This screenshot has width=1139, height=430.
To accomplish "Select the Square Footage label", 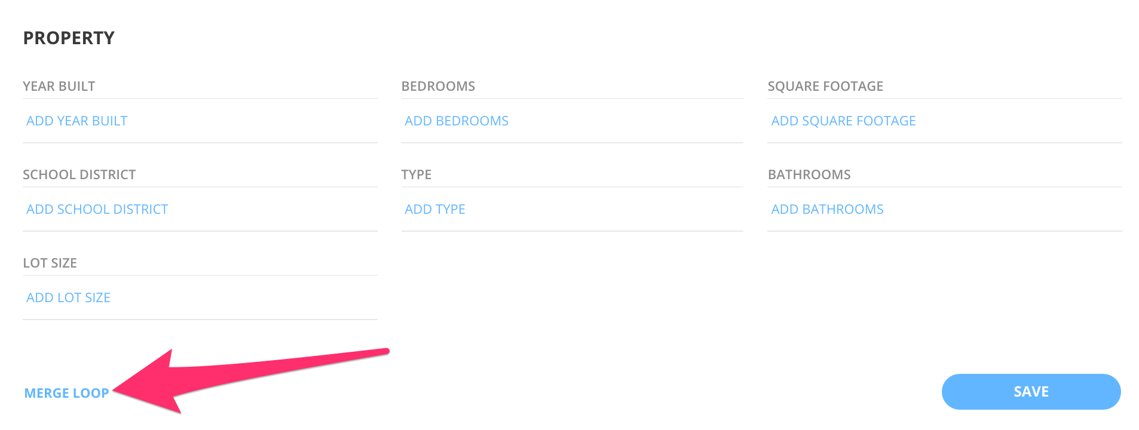I will tap(825, 87).
